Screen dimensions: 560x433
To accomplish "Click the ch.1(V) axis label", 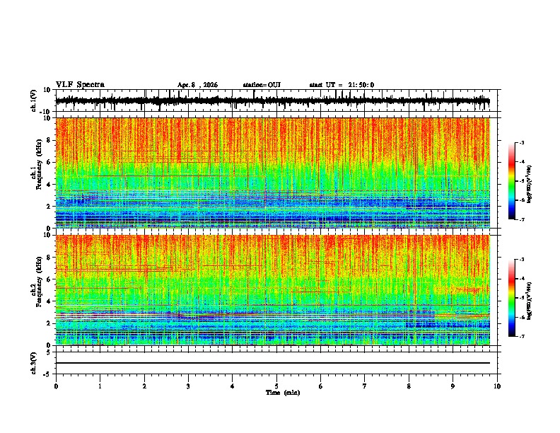I will click(34, 100).
